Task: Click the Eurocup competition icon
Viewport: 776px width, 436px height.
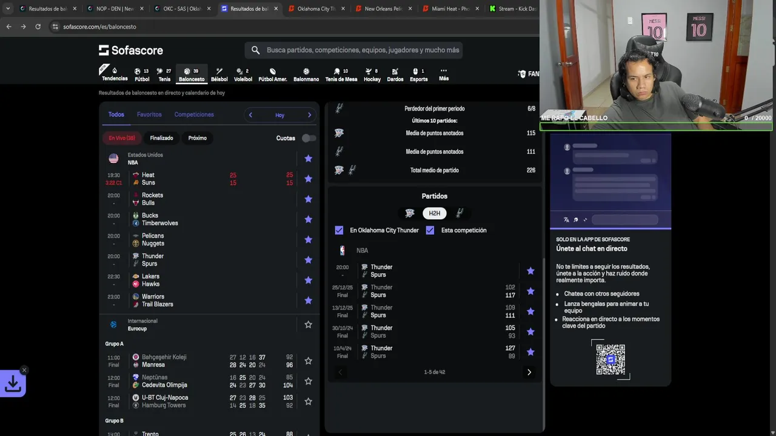Action: (113, 325)
